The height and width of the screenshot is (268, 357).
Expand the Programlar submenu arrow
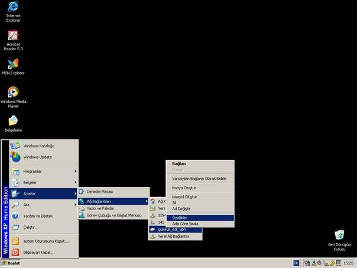click(76, 171)
